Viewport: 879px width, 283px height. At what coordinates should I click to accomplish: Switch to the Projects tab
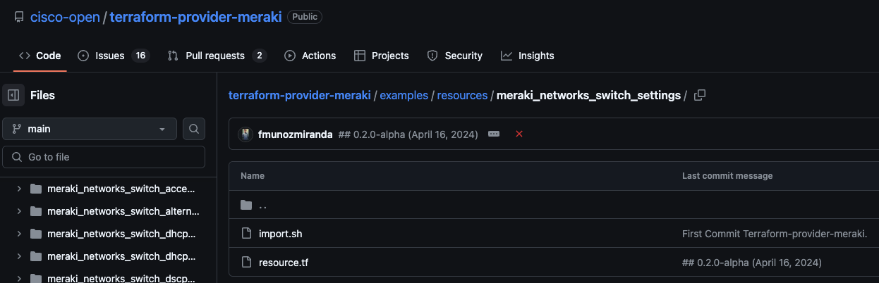pos(381,56)
